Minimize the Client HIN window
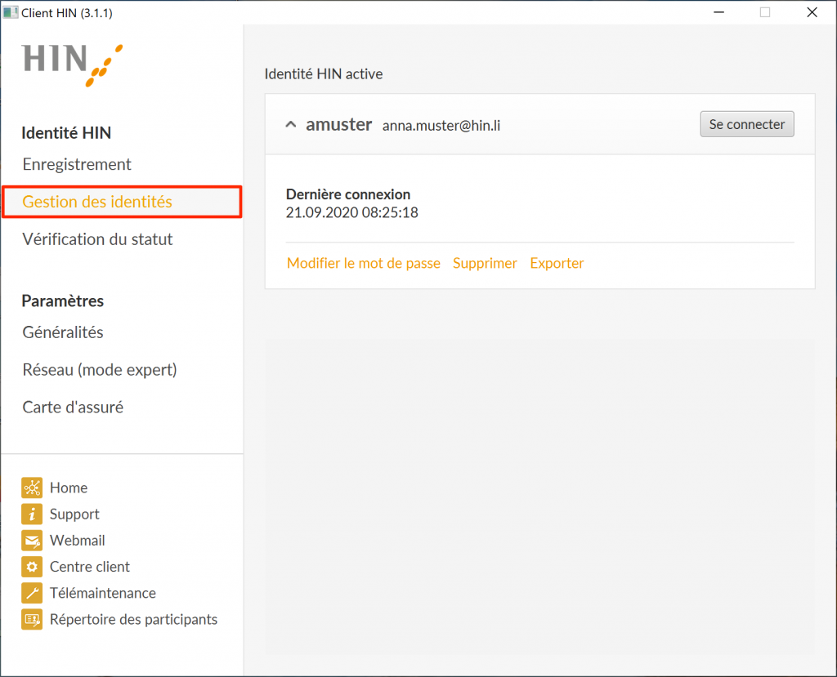The image size is (837, 677). point(719,12)
